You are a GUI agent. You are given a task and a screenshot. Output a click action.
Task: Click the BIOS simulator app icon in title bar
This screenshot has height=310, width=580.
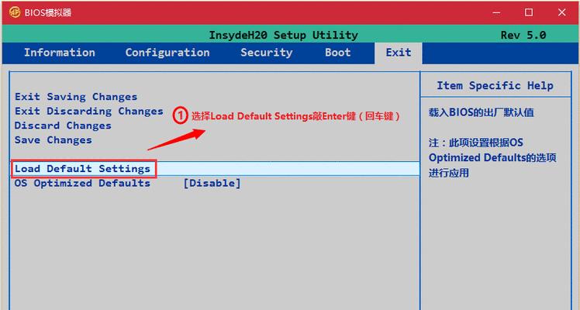(15, 12)
